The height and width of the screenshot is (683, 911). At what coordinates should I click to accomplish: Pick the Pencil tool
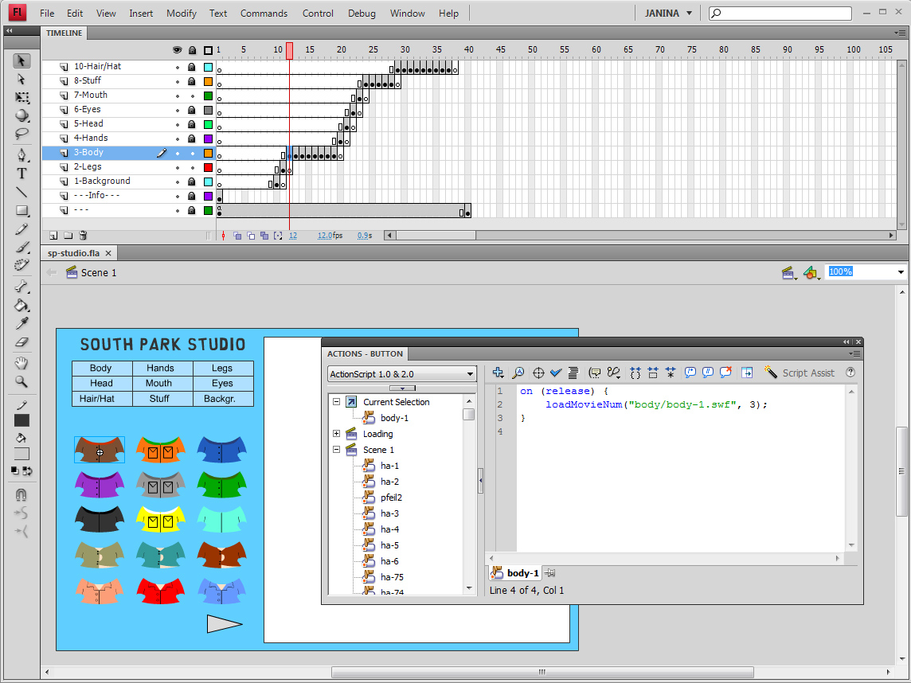tap(22, 228)
